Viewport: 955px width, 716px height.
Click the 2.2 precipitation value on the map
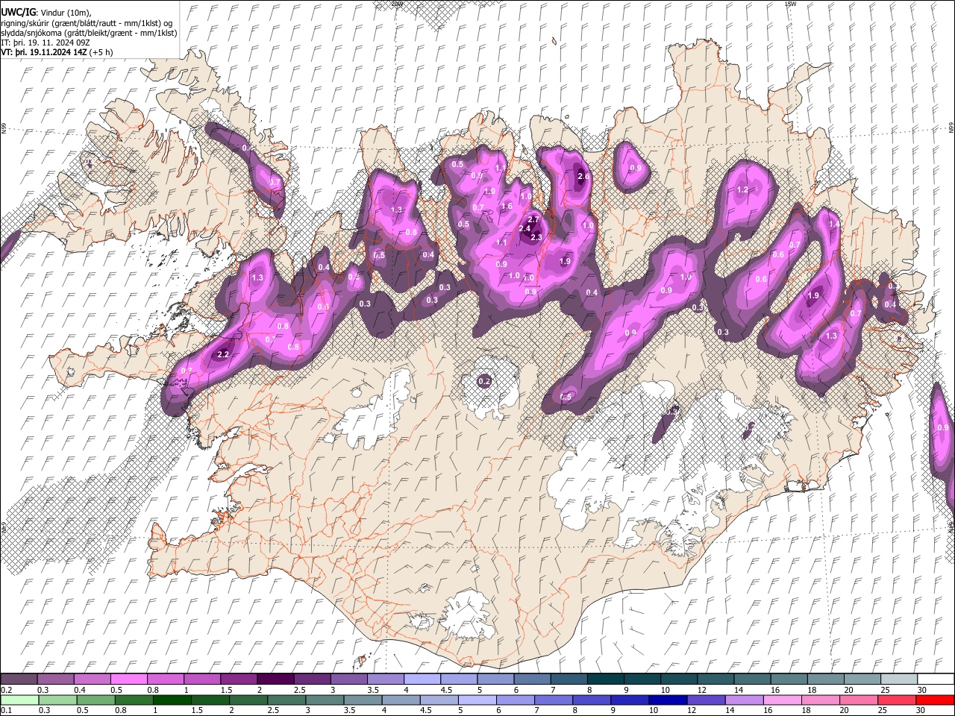(x=223, y=354)
